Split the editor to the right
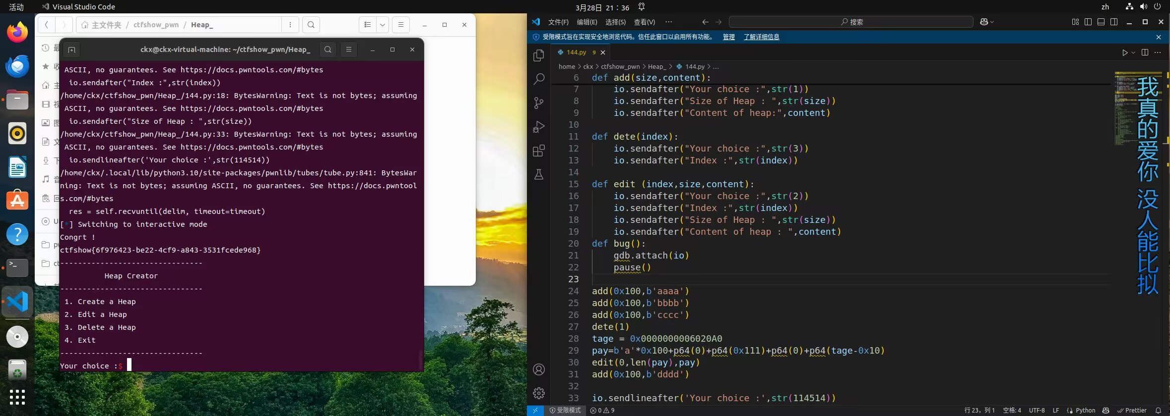Image resolution: width=1170 pixels, height=416 pixels. click(1145, 52)
